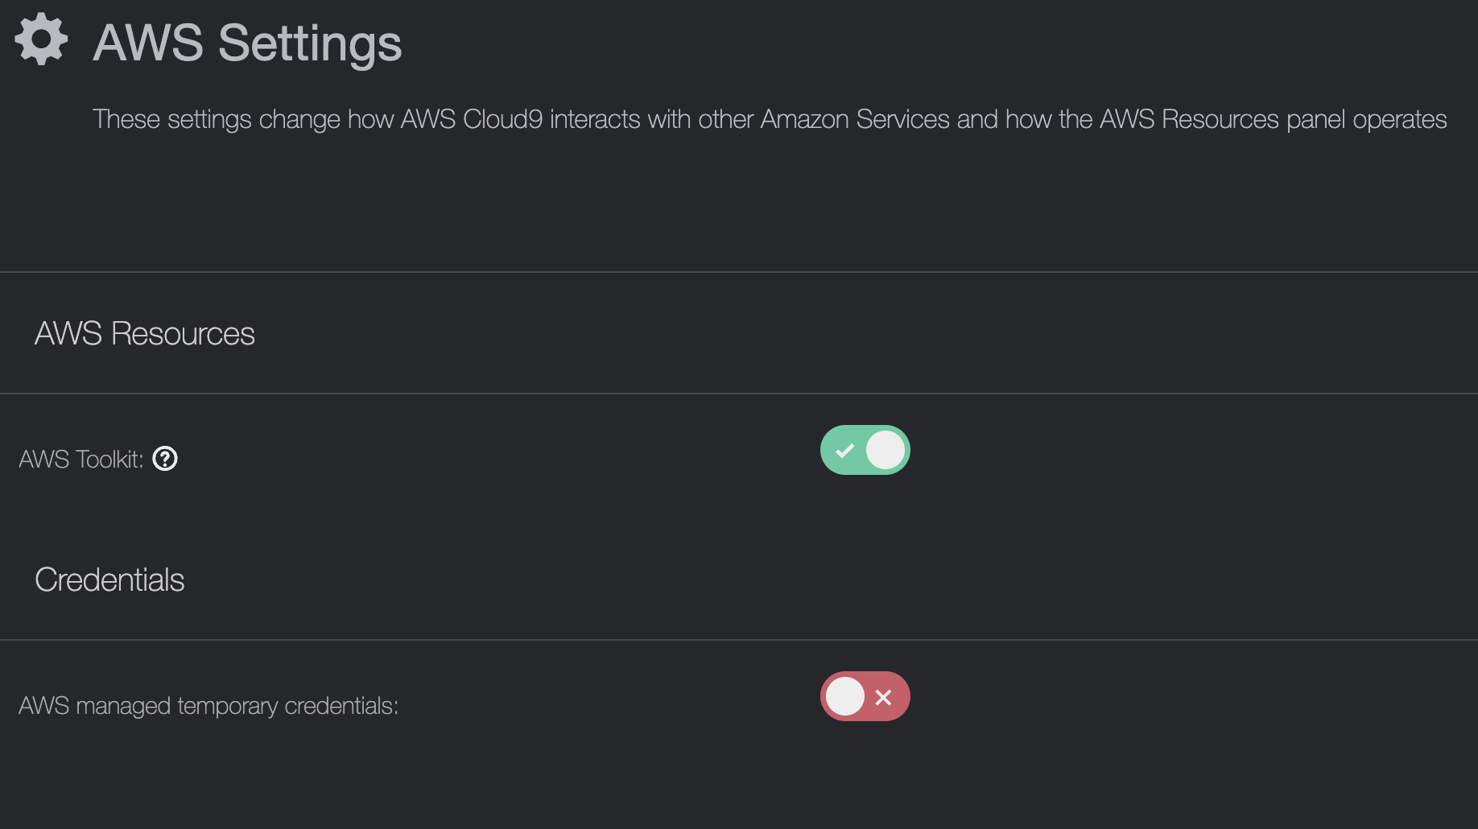Disable the AWS Toolkit toggle
This screenshot has height=829, width=1478.
[x=865, y=451]
